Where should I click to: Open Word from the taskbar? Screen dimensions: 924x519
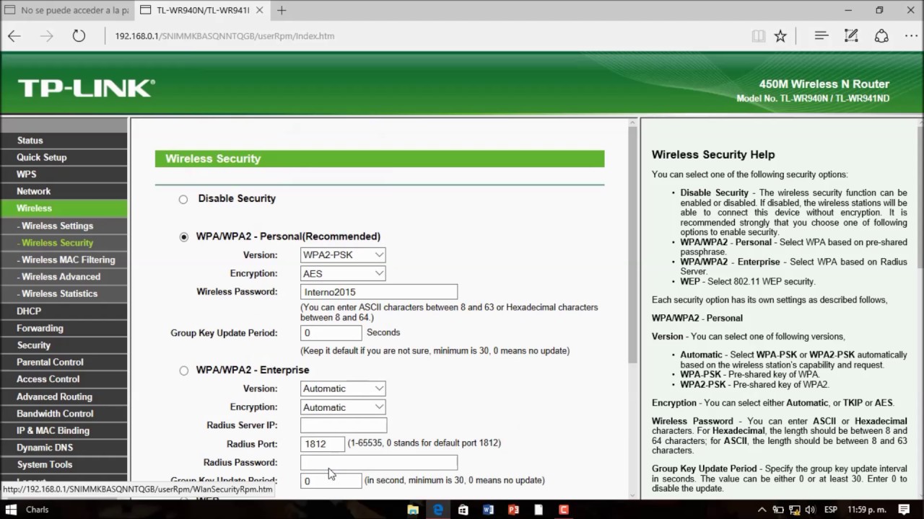tap(489, 510)
